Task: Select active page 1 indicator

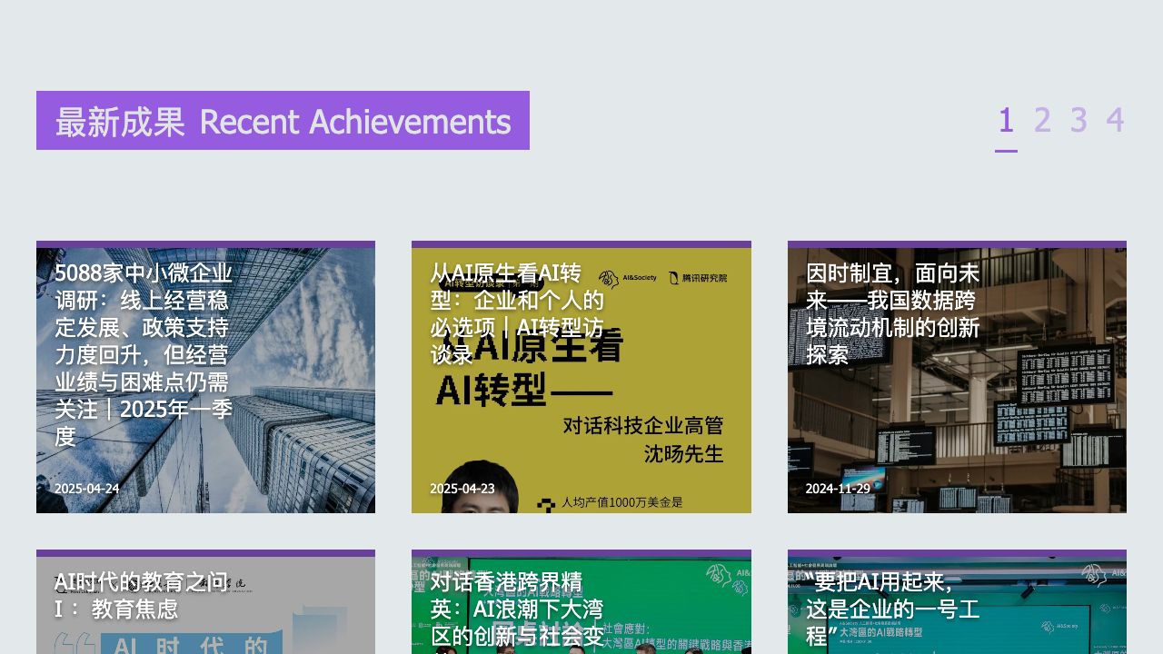Action: [1006, 120]
